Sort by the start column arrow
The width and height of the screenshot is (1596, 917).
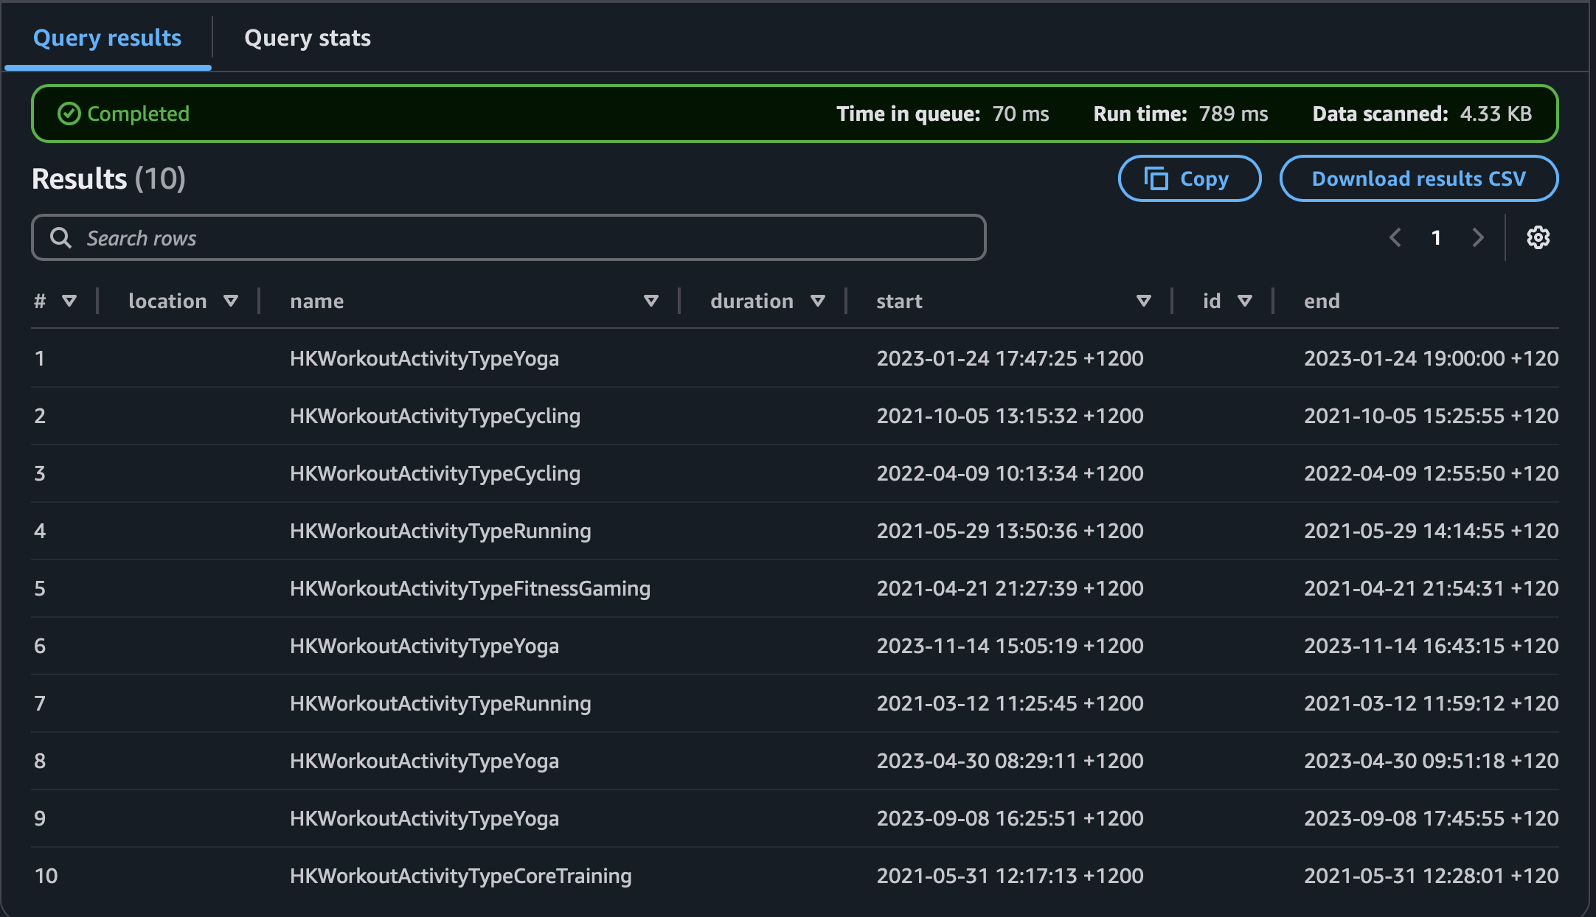[x=1143, y=301]
